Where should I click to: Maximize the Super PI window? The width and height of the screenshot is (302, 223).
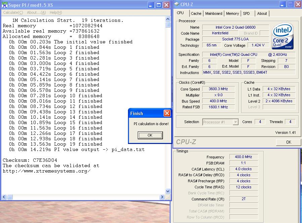pos(159,5)
